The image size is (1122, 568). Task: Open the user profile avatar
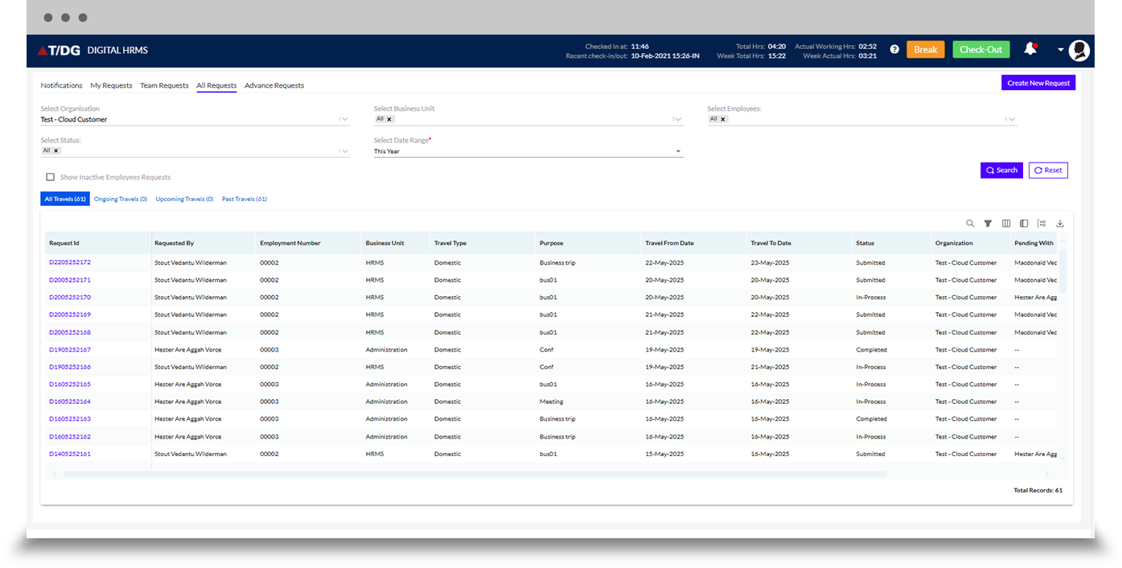[x=1079, y=50]
